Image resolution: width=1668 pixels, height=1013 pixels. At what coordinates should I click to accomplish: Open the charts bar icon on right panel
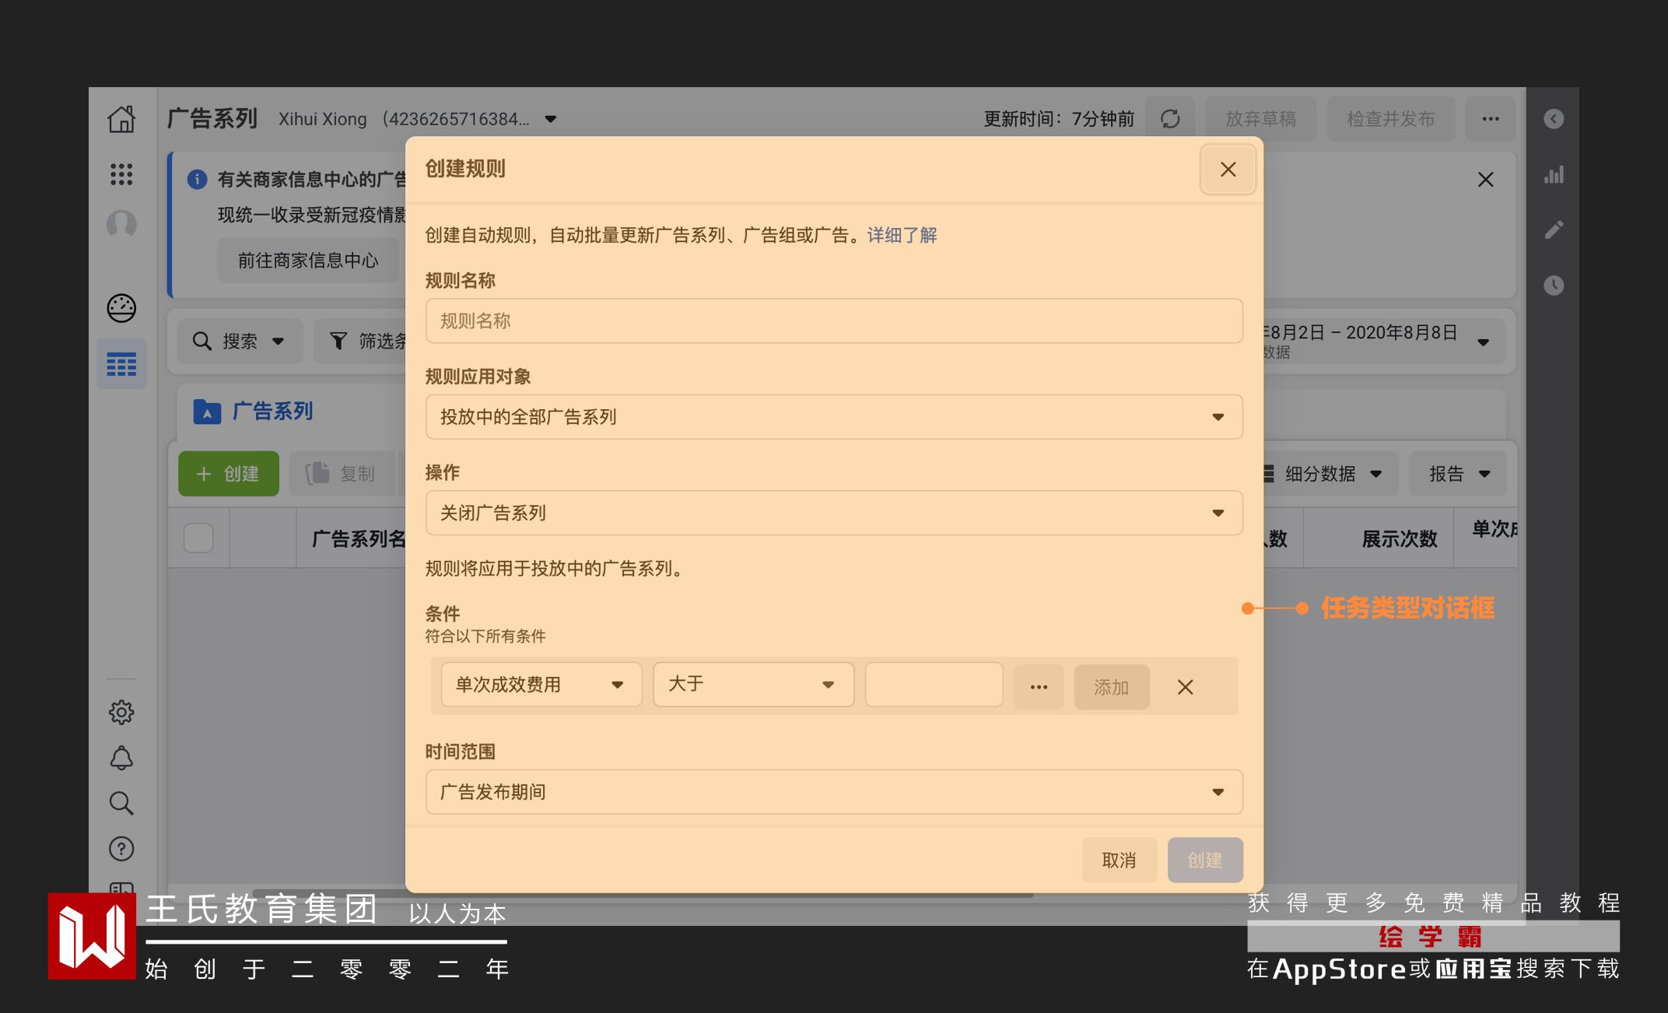pos(1554,175)
